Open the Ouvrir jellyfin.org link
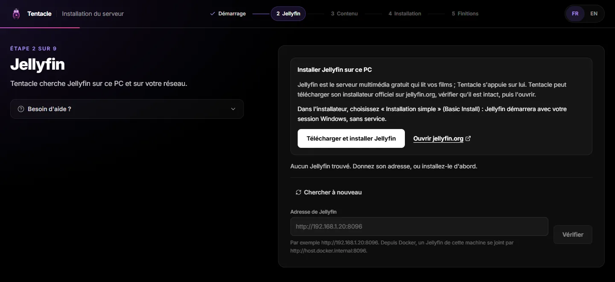 [442, 138]
